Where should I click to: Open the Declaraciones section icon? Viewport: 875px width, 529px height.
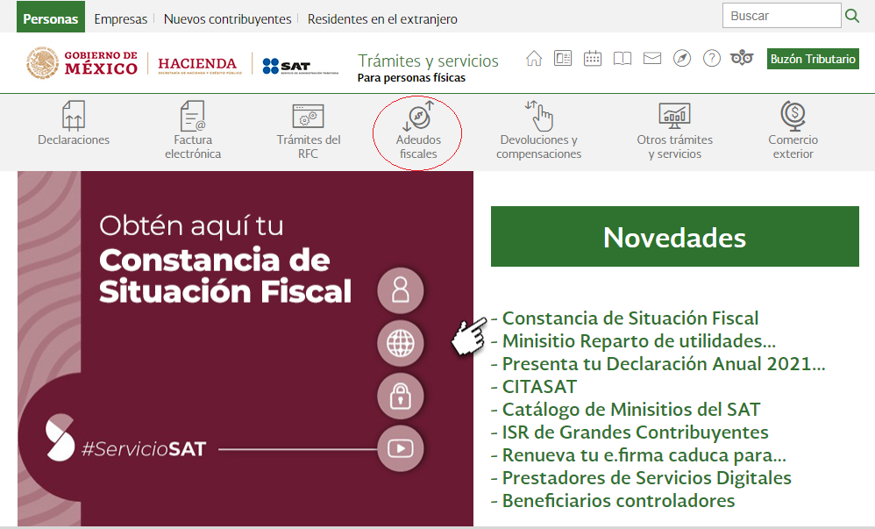point(74,118)
